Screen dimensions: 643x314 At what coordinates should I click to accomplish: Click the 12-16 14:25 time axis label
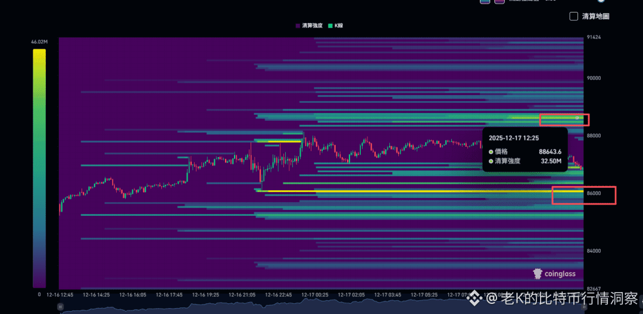click(97, 294)
